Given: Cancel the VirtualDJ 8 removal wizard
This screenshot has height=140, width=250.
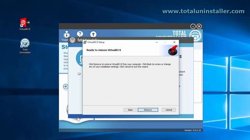Looking at the screenshot, I should pos(169,110).
